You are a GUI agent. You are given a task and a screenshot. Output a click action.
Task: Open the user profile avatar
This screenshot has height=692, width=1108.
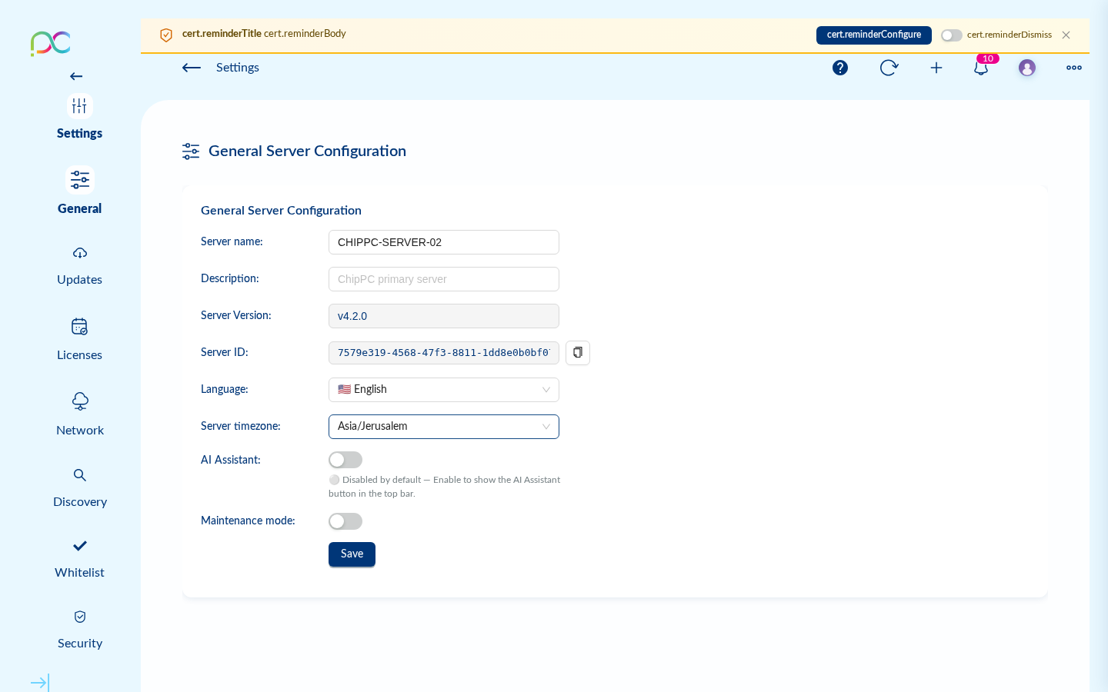[x=1027, y=68]
